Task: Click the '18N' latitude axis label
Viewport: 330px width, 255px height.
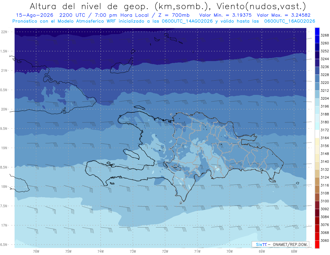Action: (4, 187)
